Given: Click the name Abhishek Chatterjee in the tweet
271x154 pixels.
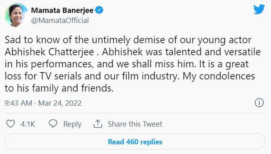Looking at the screenshot, I should (49, 52).
